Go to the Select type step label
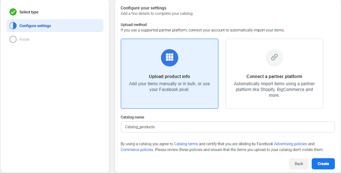 coord(29,12)
